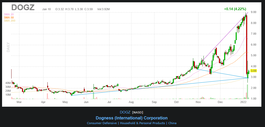Click the +0.14 (4.22%) change label
265x127 pixels.
tap(235, 9)
